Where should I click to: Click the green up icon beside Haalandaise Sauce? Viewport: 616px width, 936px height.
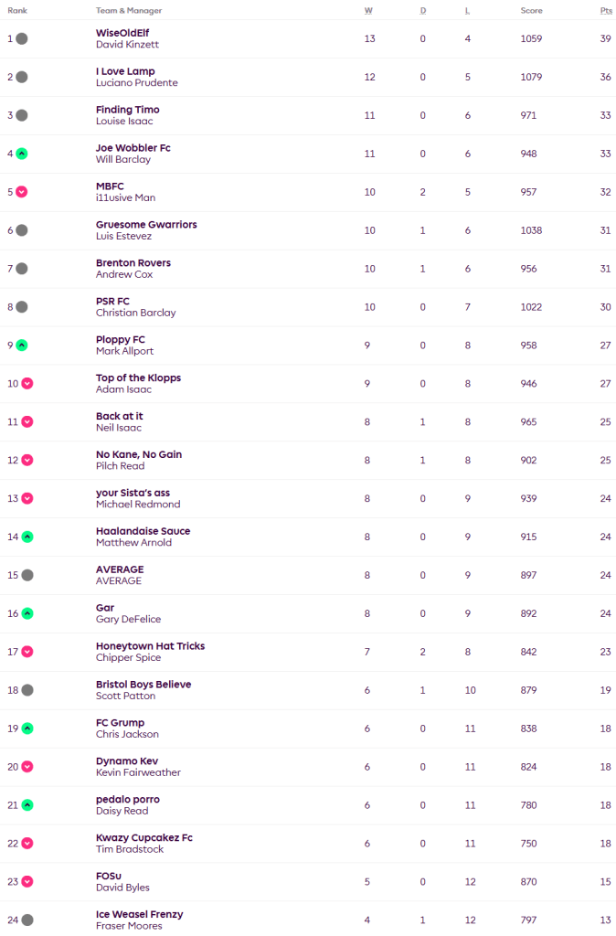[27, 537]
